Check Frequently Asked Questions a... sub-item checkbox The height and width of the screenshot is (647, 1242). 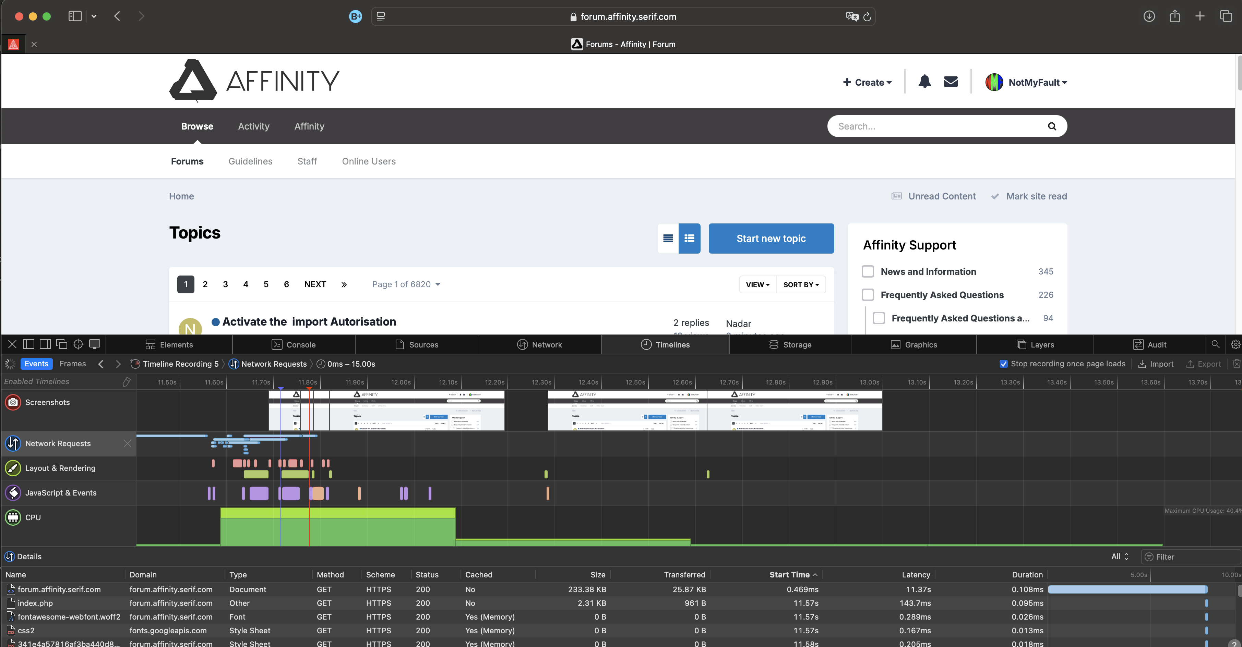879,318
